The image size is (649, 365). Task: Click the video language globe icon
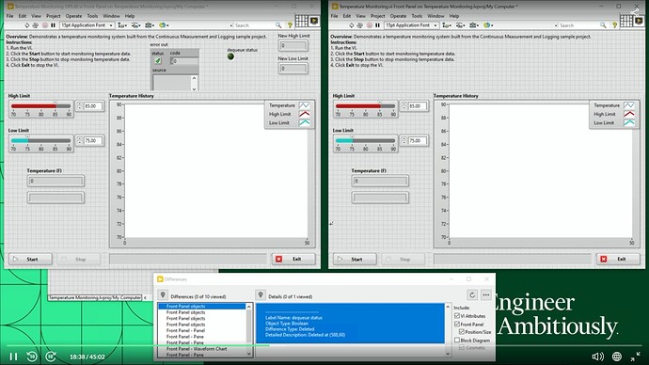point(617,357)
